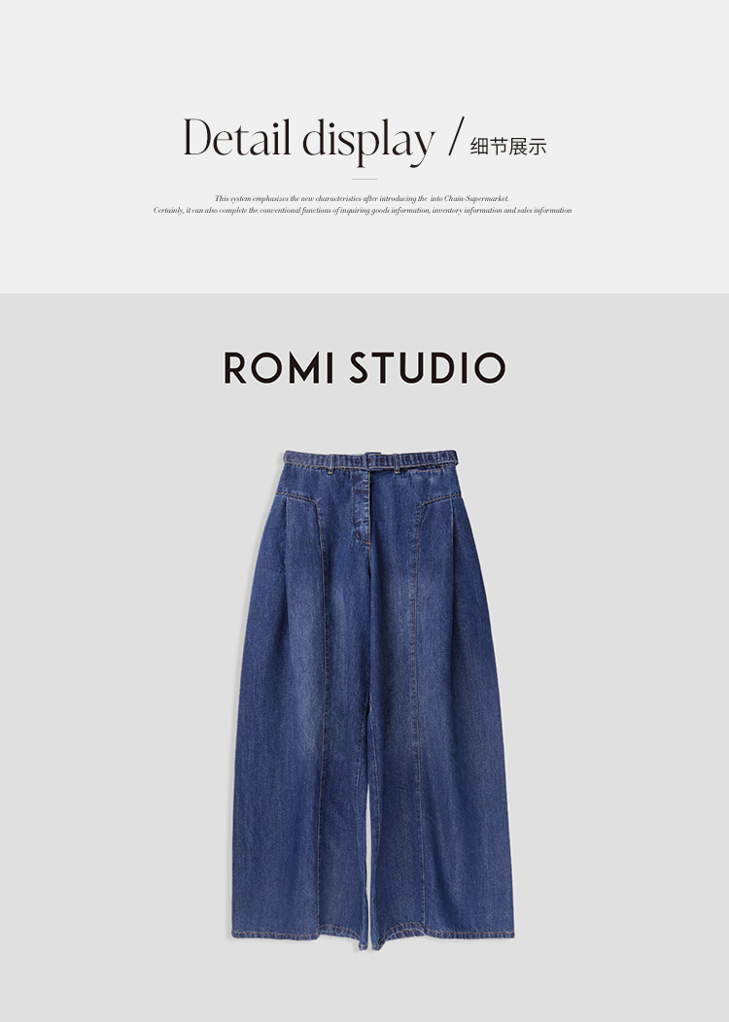Select the second italic line starting with "Certainly"
The width and height of the screenshot is (729, 1022).
tap(363, 211)
